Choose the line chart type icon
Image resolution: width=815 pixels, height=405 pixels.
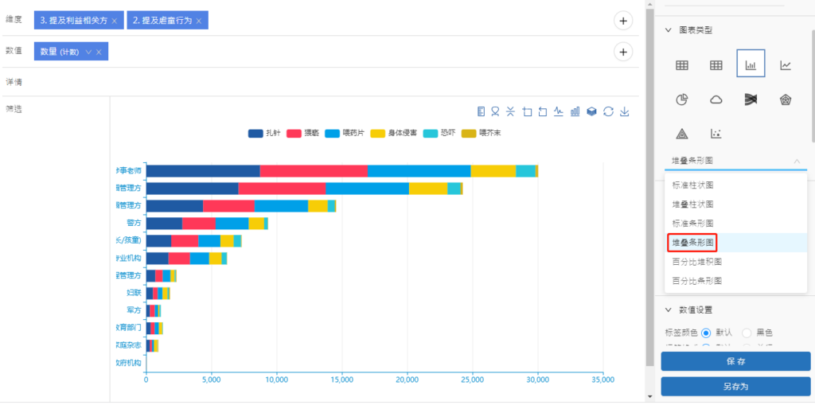[785, 65]
